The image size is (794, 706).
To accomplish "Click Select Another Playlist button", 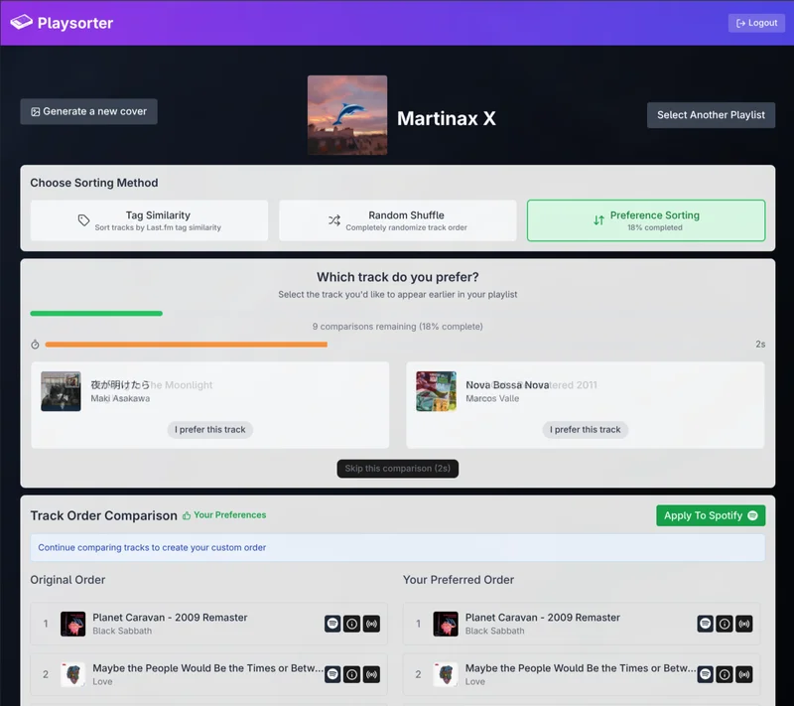I will click(x=711, y=115).
